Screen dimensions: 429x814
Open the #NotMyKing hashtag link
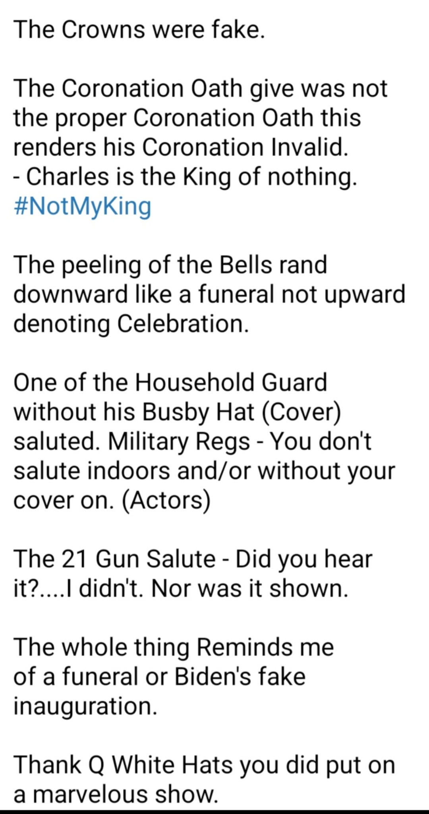pos(82,206)
